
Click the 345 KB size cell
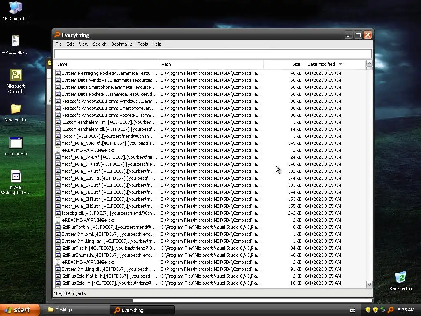294,143
